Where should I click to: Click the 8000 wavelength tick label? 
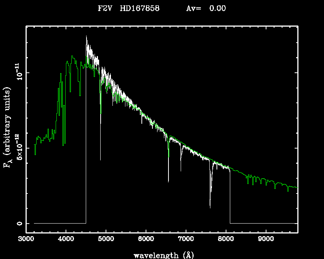click(x=226, y=240)
